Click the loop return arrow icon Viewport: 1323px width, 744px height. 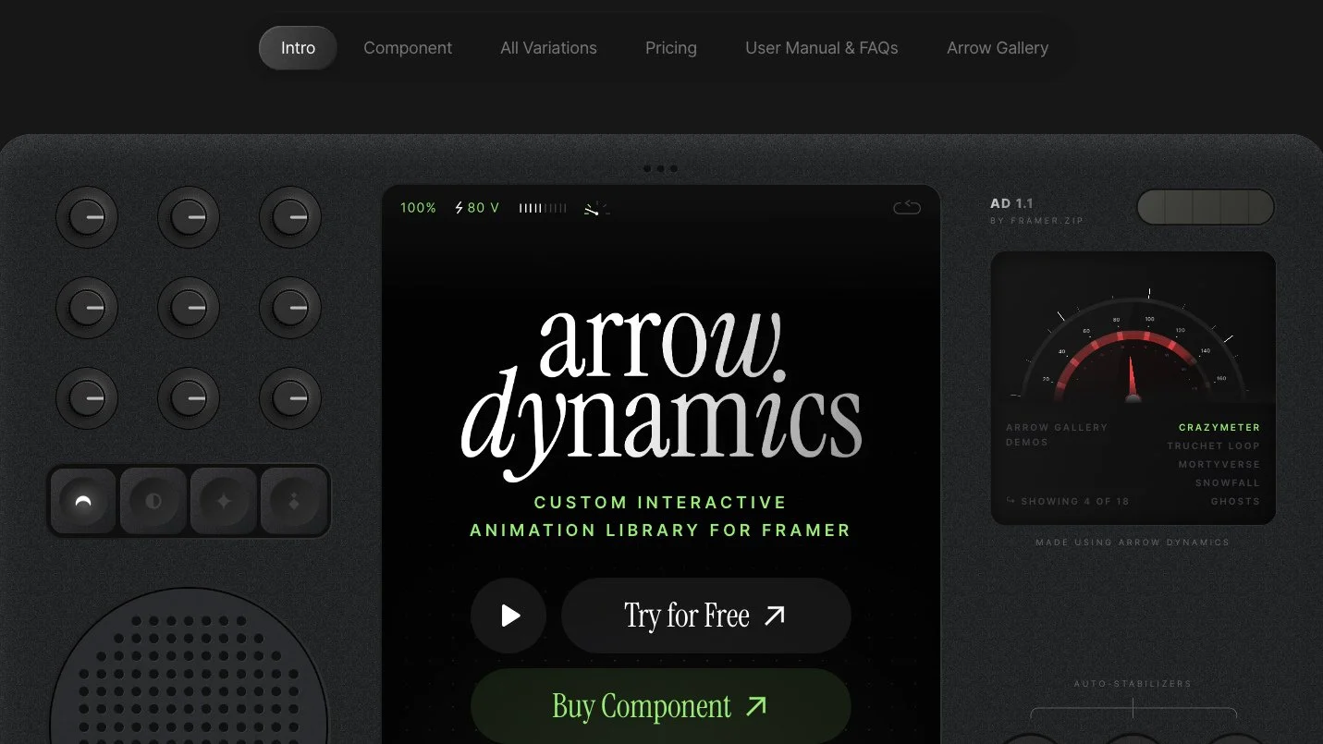[907, 208]
